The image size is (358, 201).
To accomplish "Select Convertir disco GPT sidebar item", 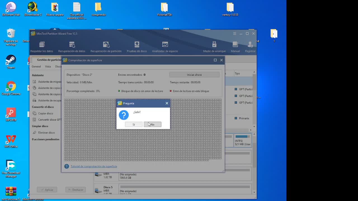I will pyautogui.click(x=47, y=120).
